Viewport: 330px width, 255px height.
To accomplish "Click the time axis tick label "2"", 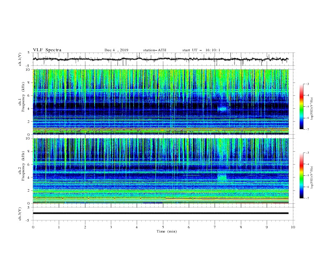I will 85,227.
